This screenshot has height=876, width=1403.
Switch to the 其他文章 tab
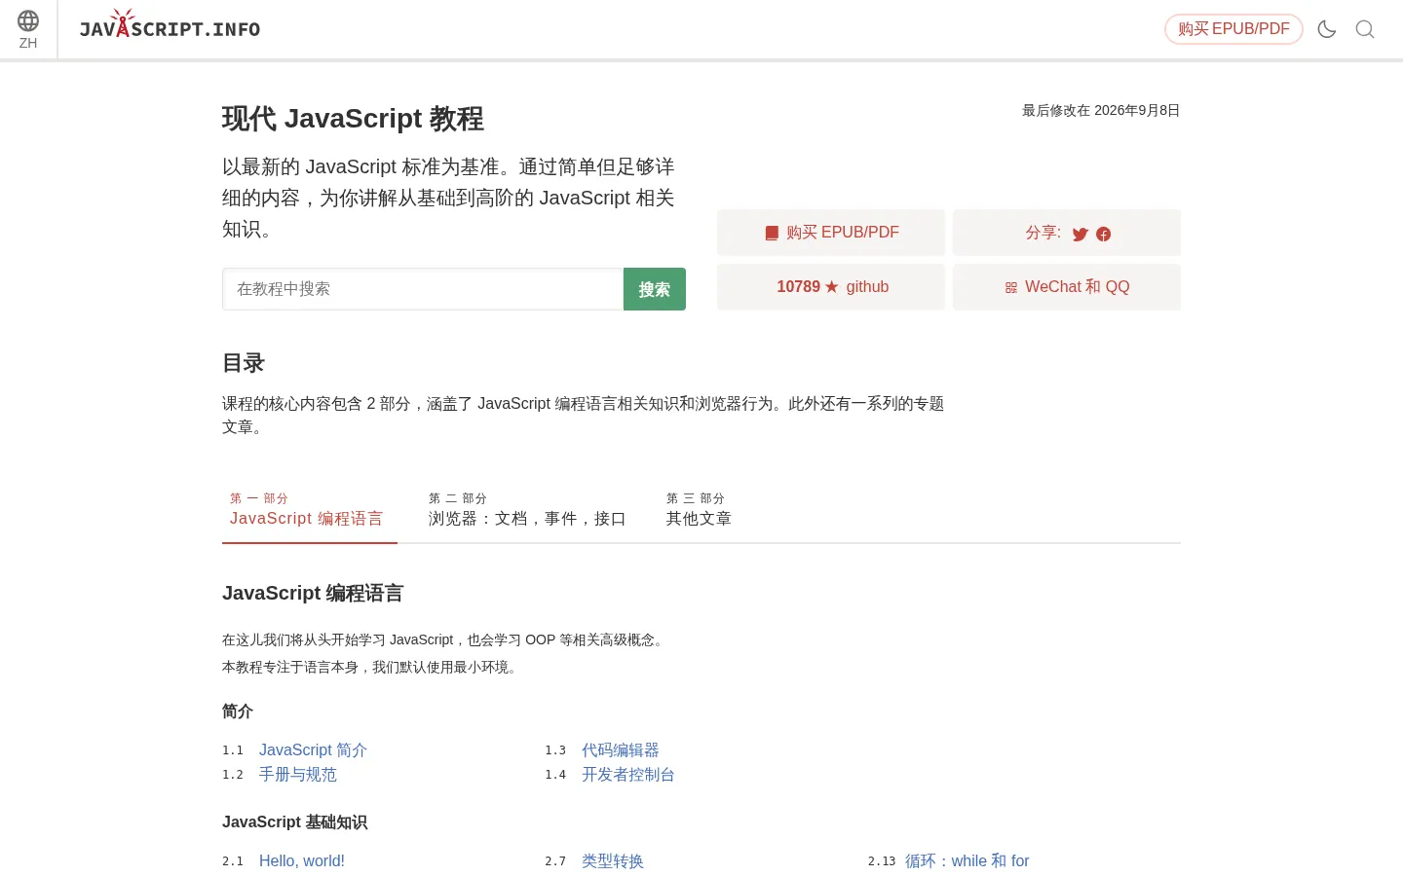pos(699,509)
